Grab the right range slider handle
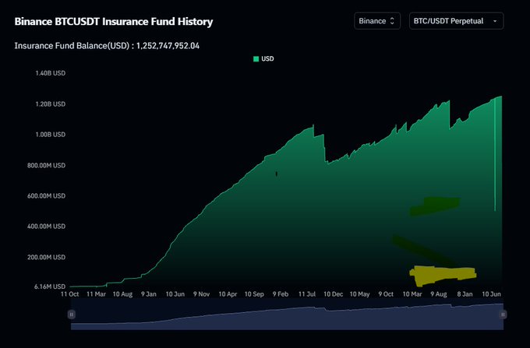This screenshot has height=348, width=530. (x=503, y=315)
